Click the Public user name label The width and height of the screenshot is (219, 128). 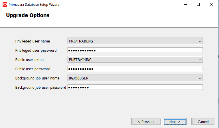pyautogui.click(x=29, y=60)
